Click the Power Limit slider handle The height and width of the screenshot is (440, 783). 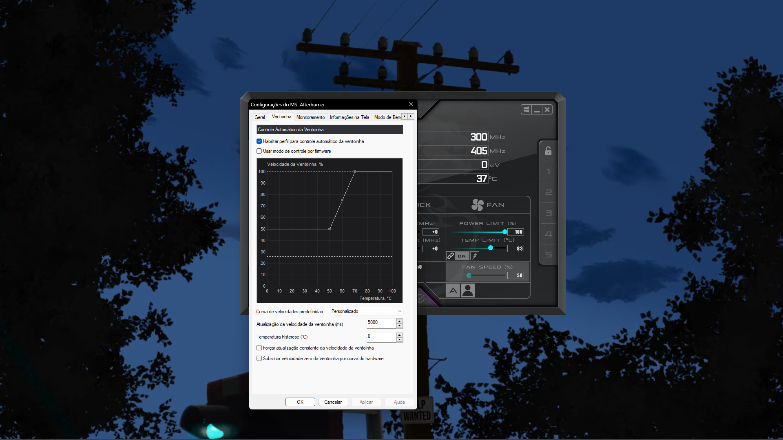click(x=505, y=232)
